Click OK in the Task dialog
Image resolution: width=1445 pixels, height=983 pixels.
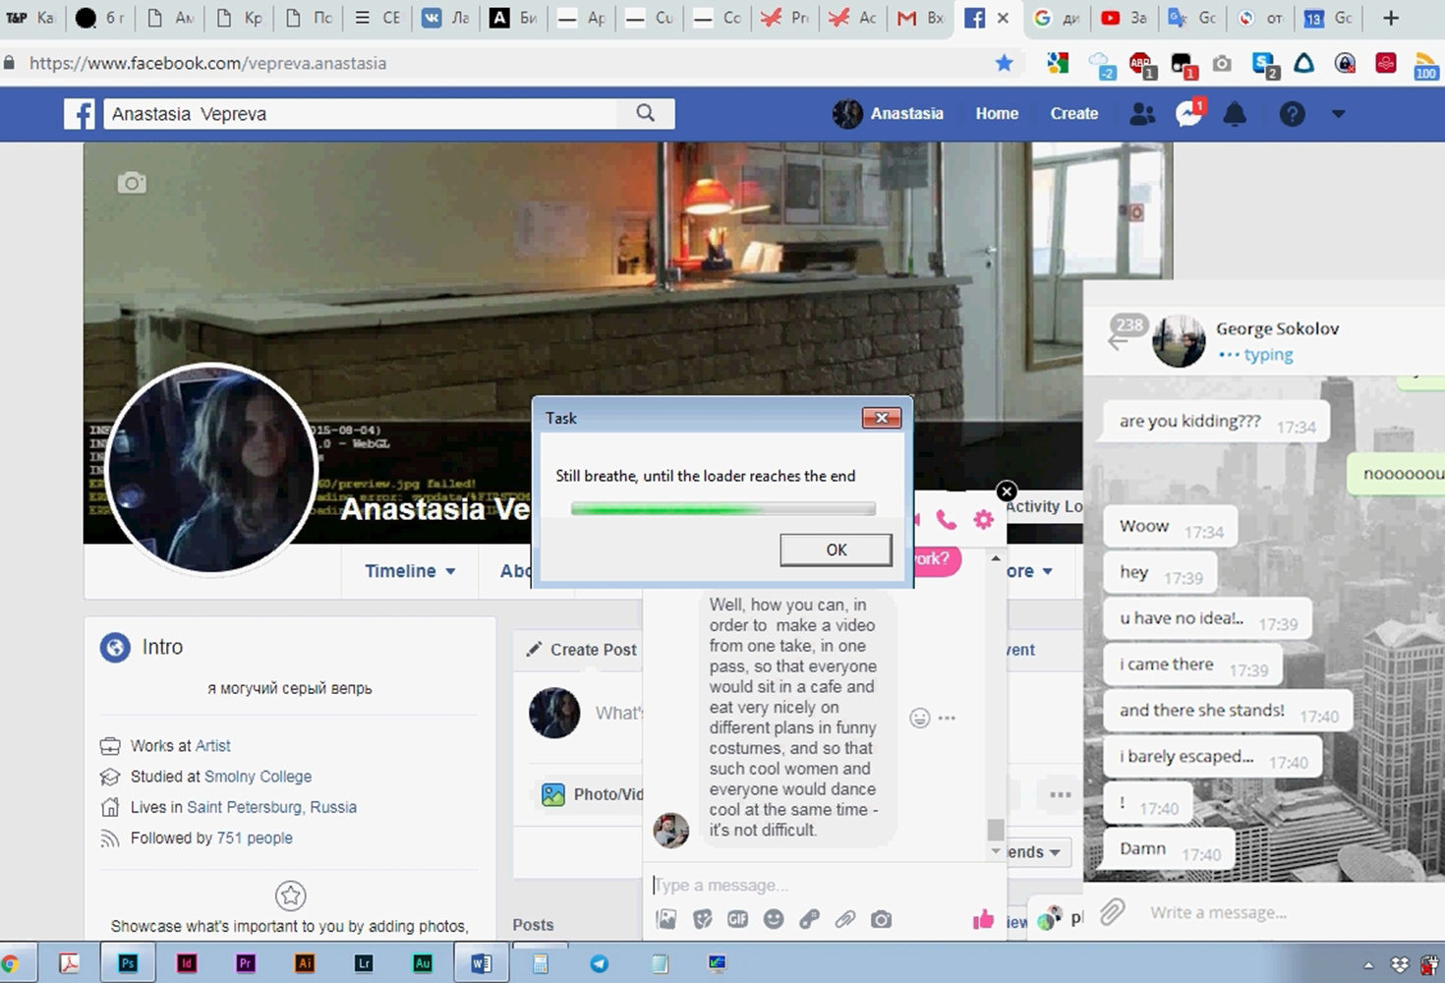836,549
